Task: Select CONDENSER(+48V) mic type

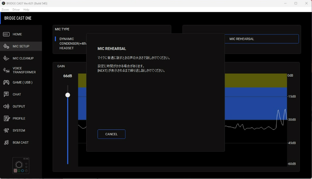Action: [x=73, y=43]
